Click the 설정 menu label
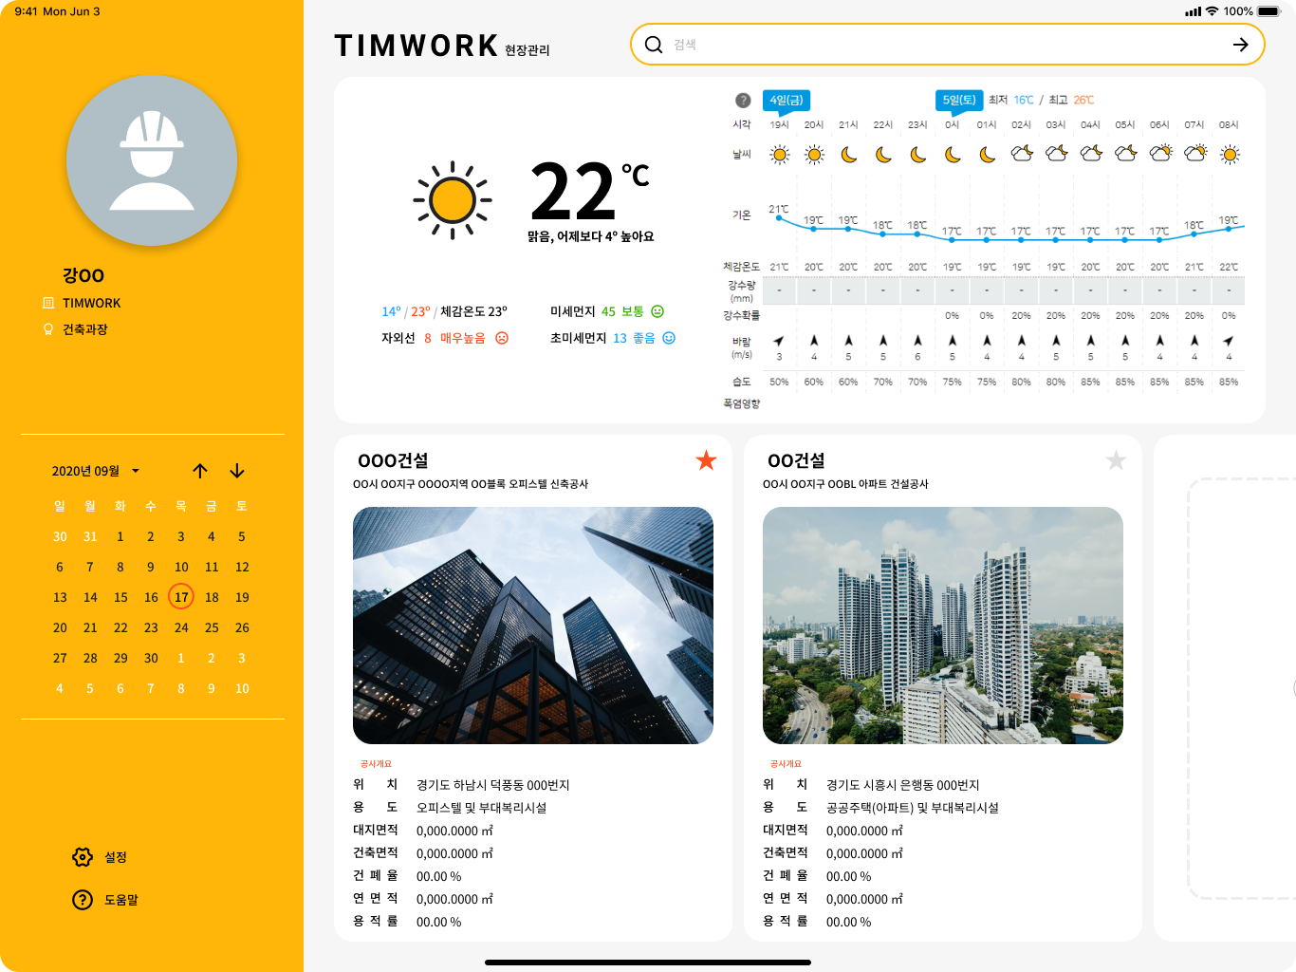This screenshot has width=1296, height=972. [x=116, y=857]
